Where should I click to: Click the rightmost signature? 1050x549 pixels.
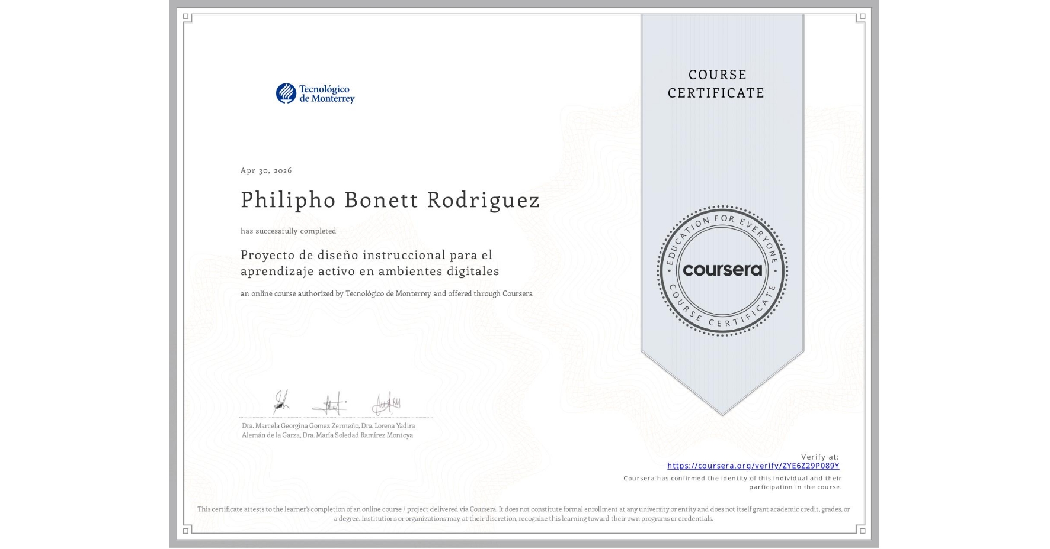point(386,403)
